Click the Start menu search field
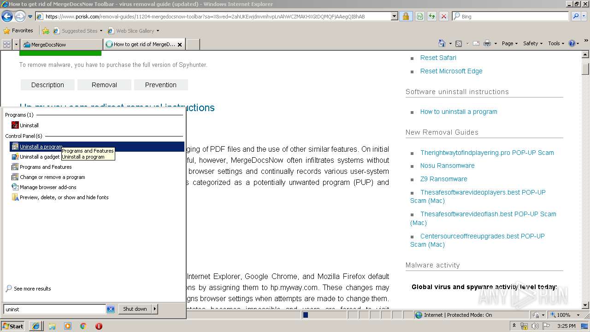The width and height of the screenshot is (590, 332). tap(55, 309)
